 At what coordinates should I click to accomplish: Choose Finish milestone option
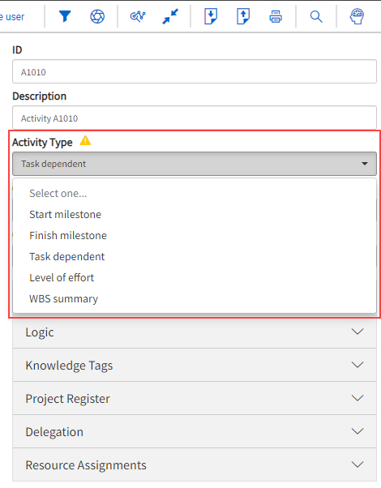point(68,236)
